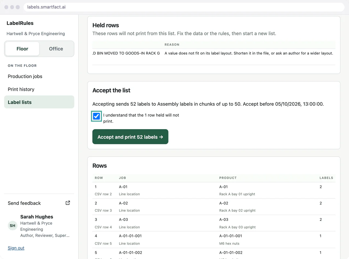
Task: Click the Sign out link
Action: pyautogui.click(x=16, y=248)
